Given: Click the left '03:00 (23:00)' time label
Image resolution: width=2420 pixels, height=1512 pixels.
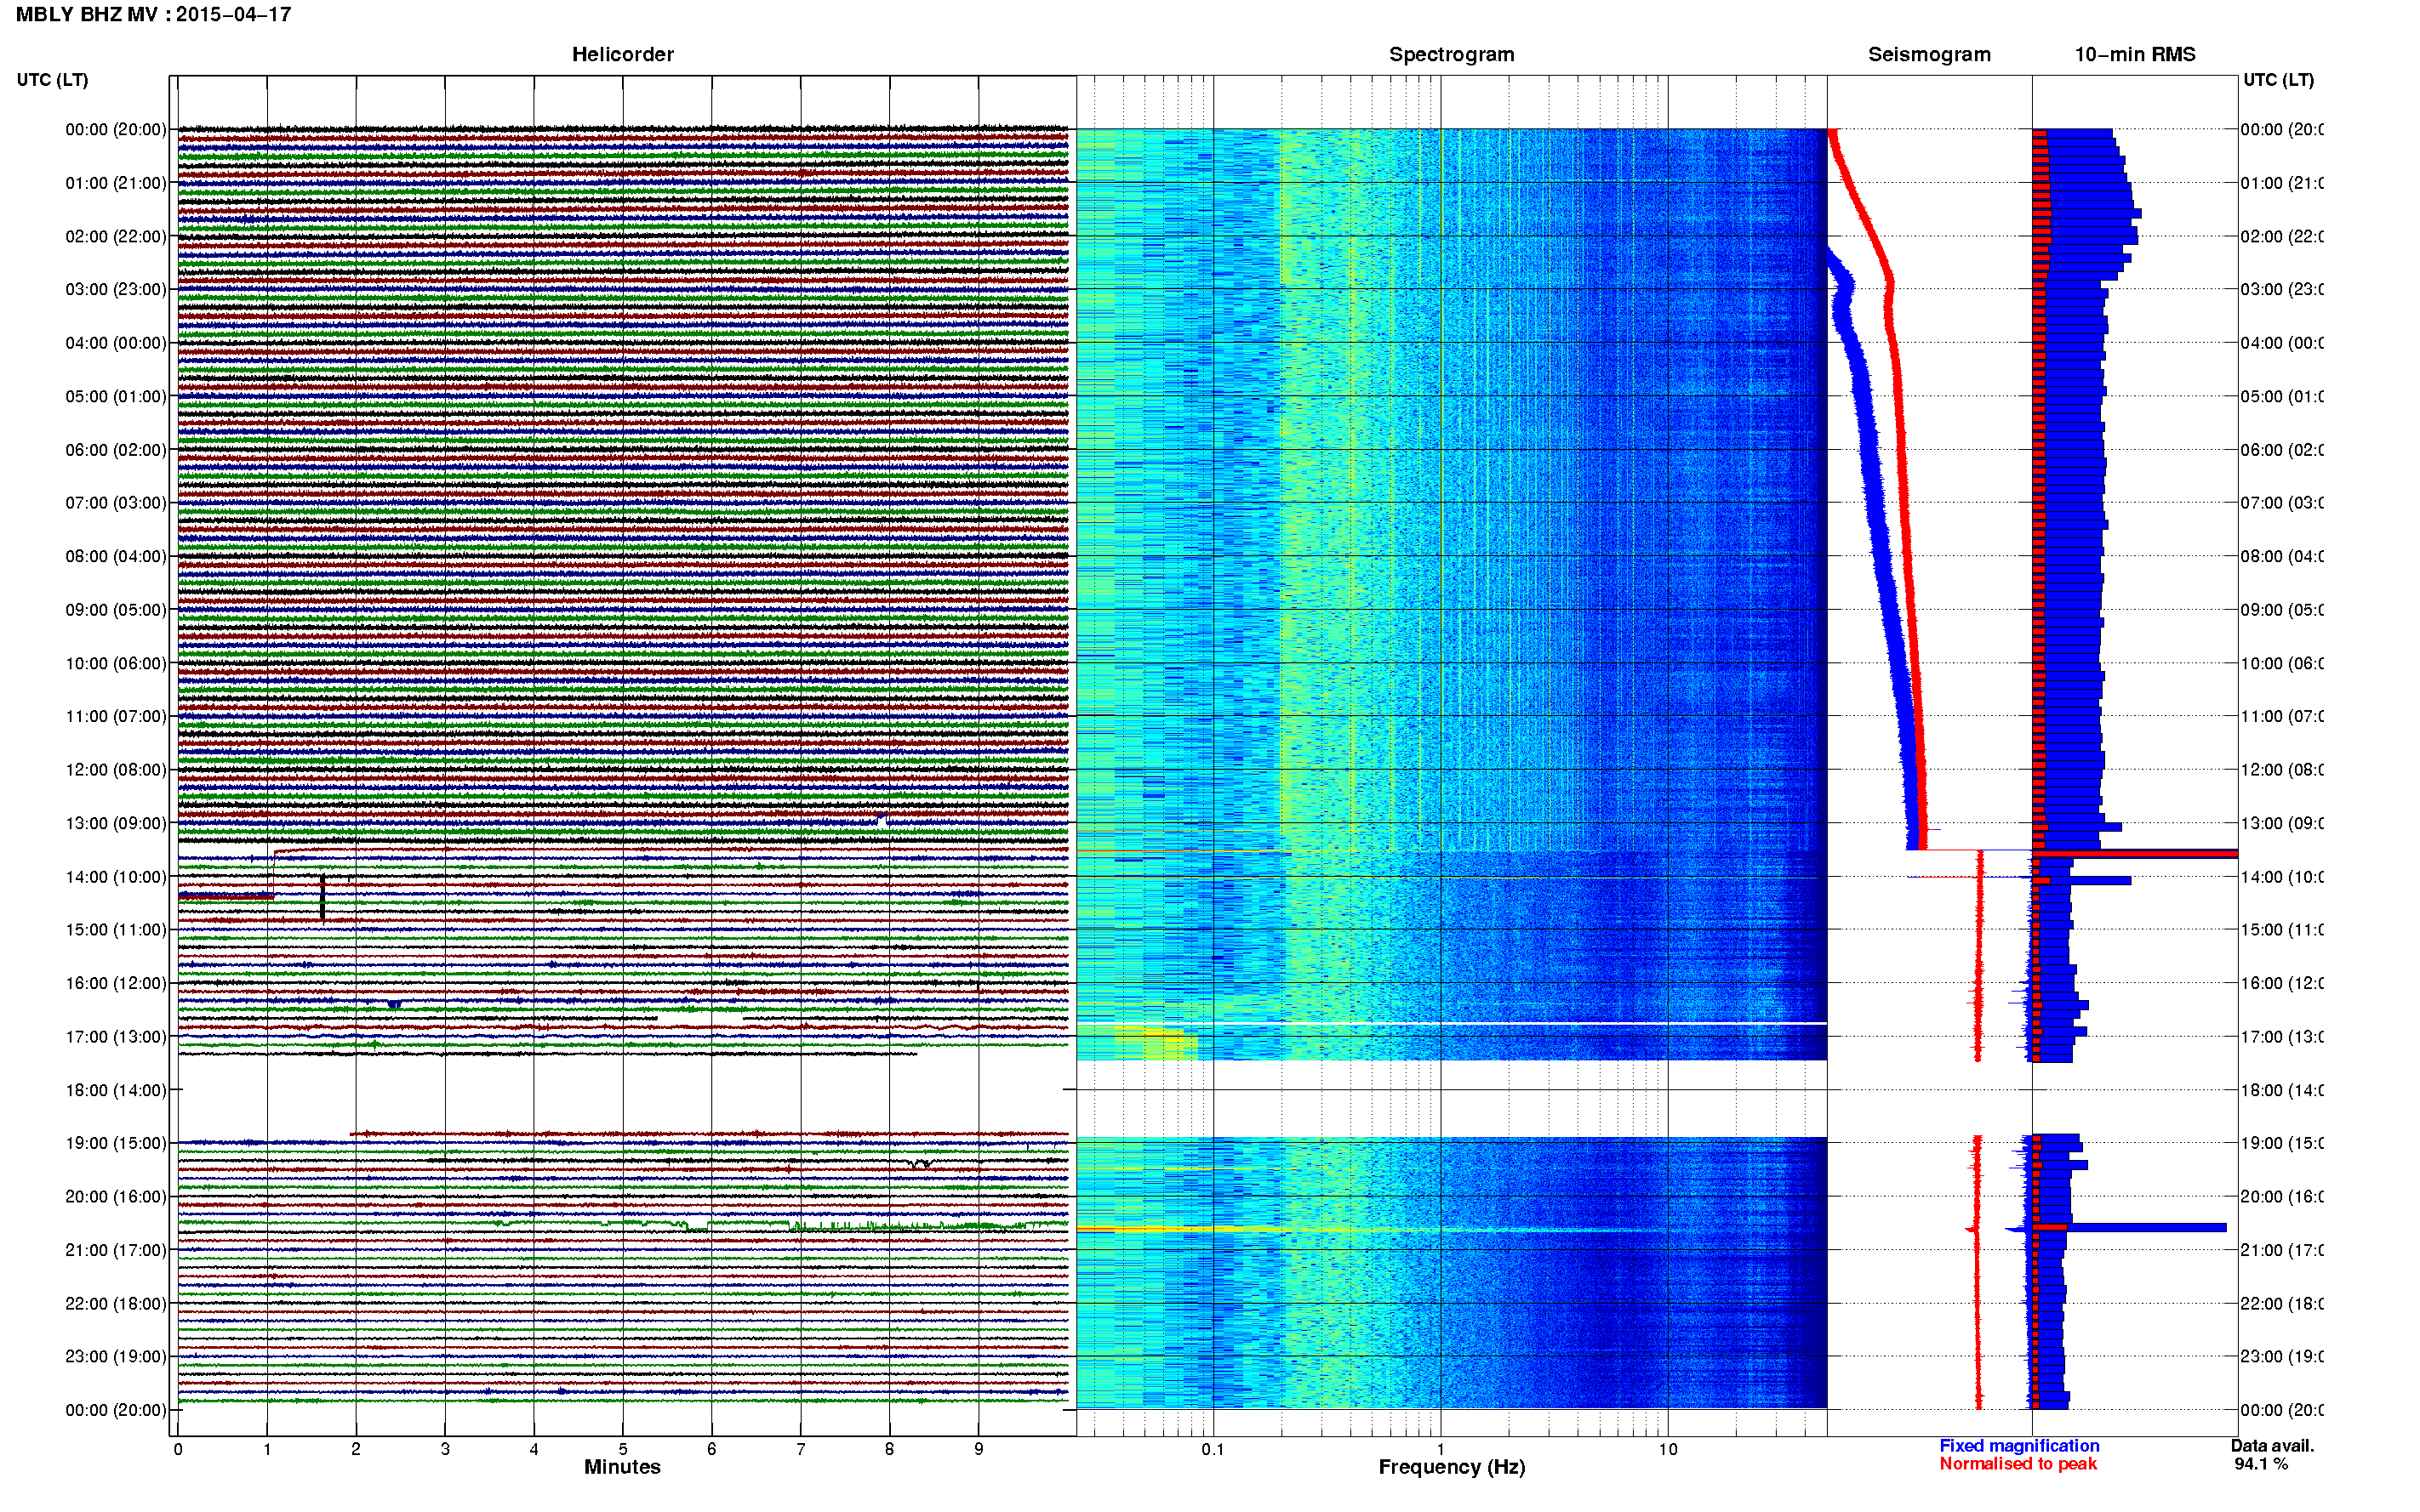Looking at the screenshot, I should pos(116,289).
